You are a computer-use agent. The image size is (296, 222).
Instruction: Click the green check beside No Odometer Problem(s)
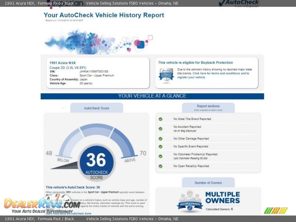tap(160, 156)
